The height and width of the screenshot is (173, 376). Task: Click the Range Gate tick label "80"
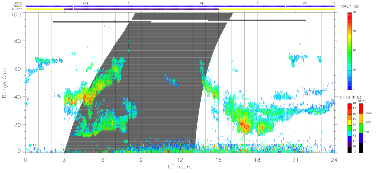point(18,41)
